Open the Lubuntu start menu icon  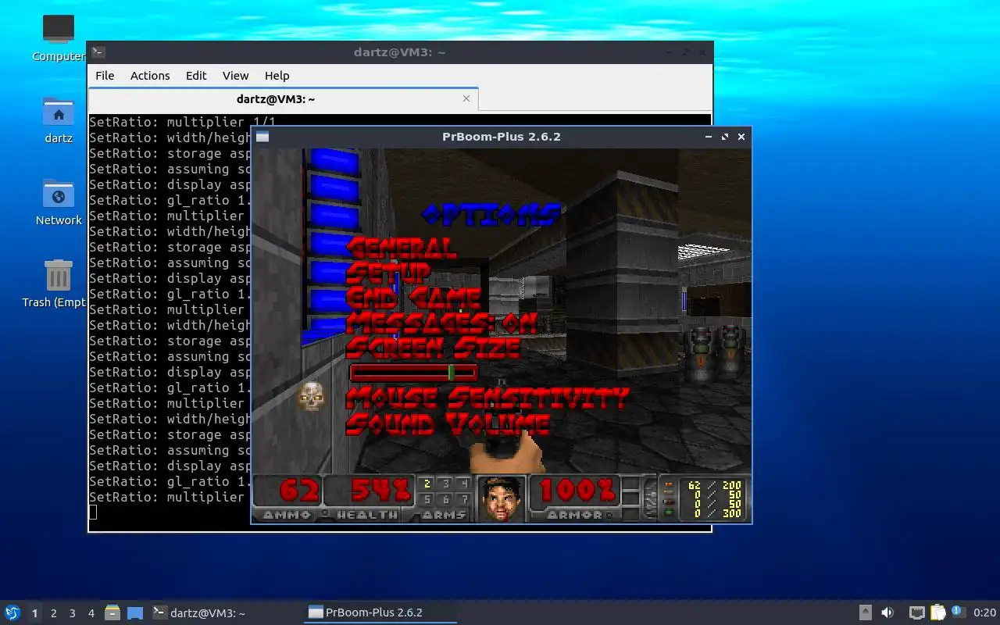point(12,612)
